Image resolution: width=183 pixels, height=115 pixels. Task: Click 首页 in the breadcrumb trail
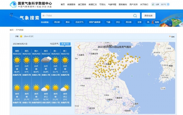[12, 30]
